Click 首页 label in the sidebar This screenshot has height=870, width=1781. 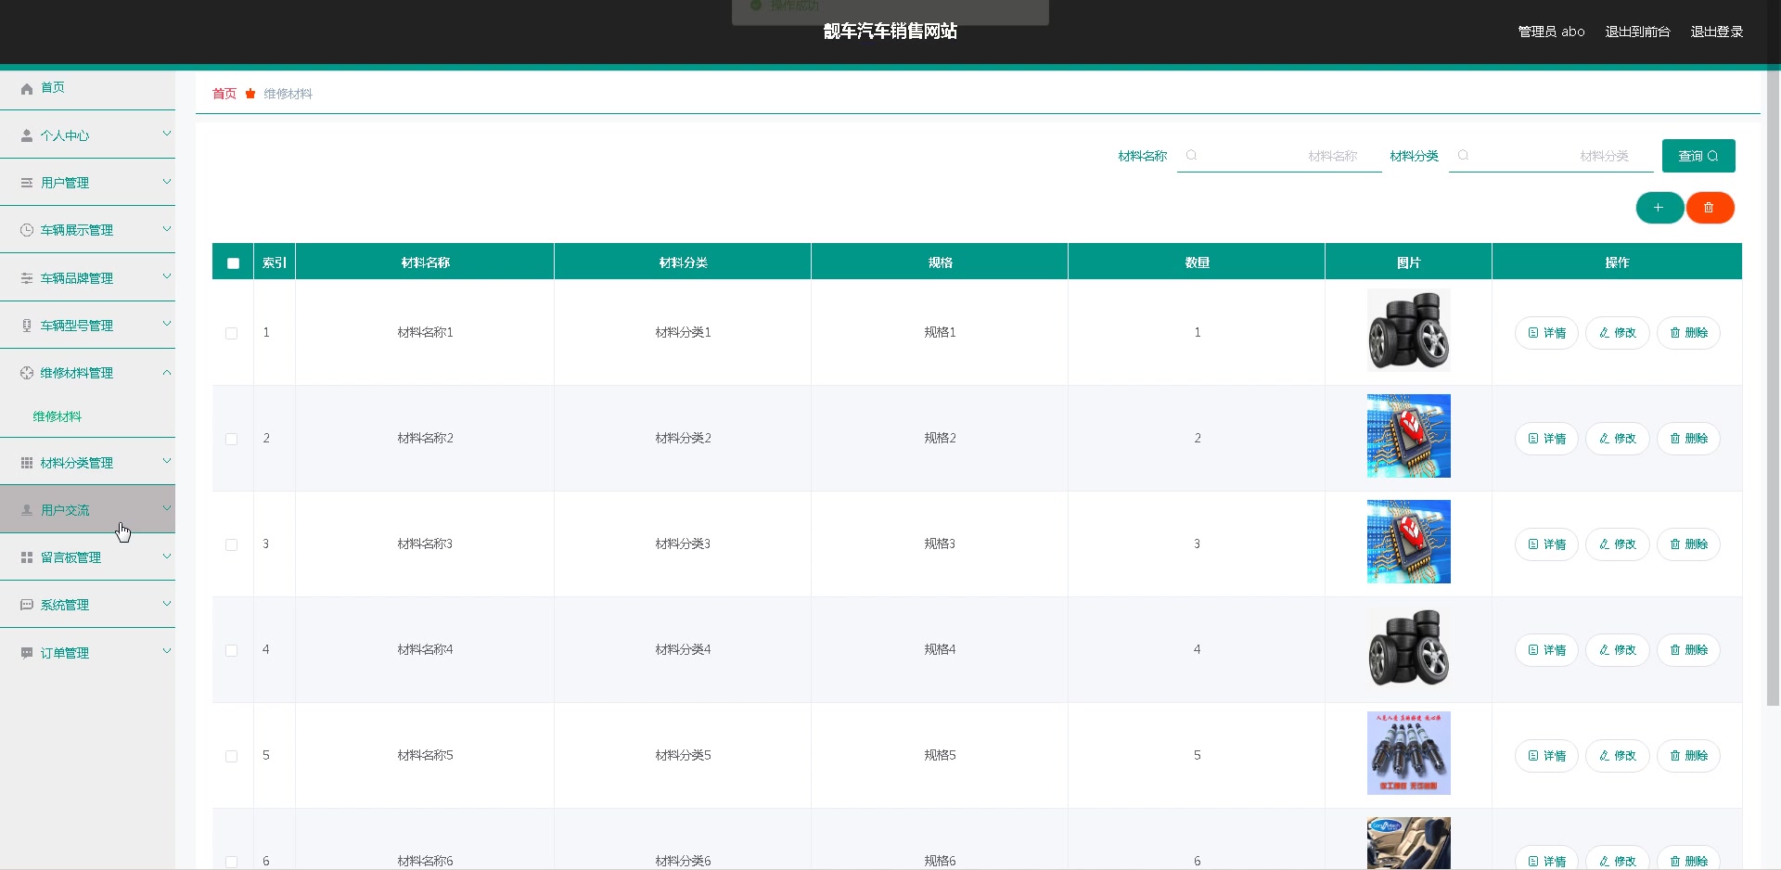click(x=53, y=87)
